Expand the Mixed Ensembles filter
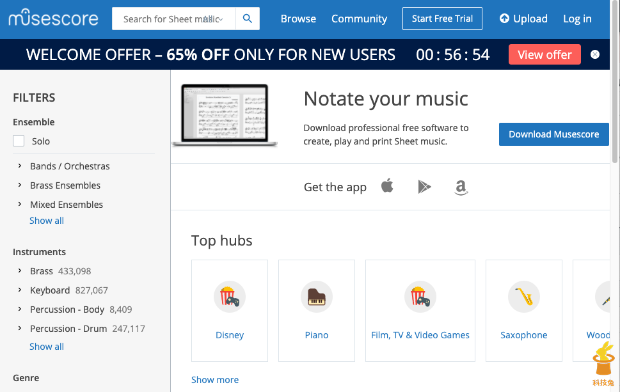This screenshot has height=392, width=620. pyautogui.click(x=20, y=204)
